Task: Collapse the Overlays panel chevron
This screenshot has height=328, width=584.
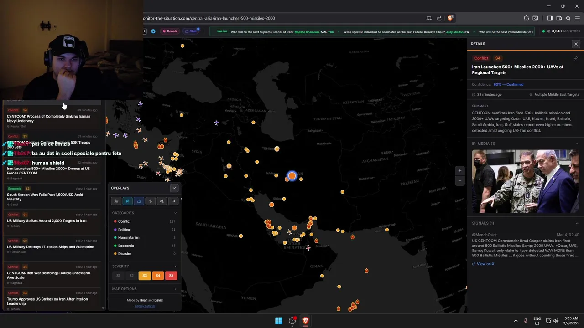Action: click(x=174, y=188)
